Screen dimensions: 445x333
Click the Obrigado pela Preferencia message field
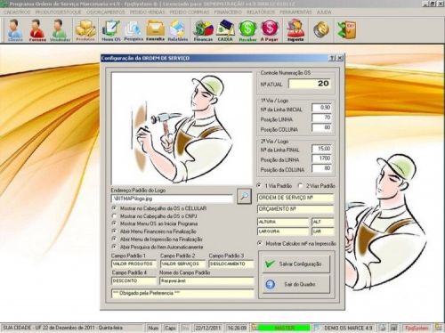(182, 293)
